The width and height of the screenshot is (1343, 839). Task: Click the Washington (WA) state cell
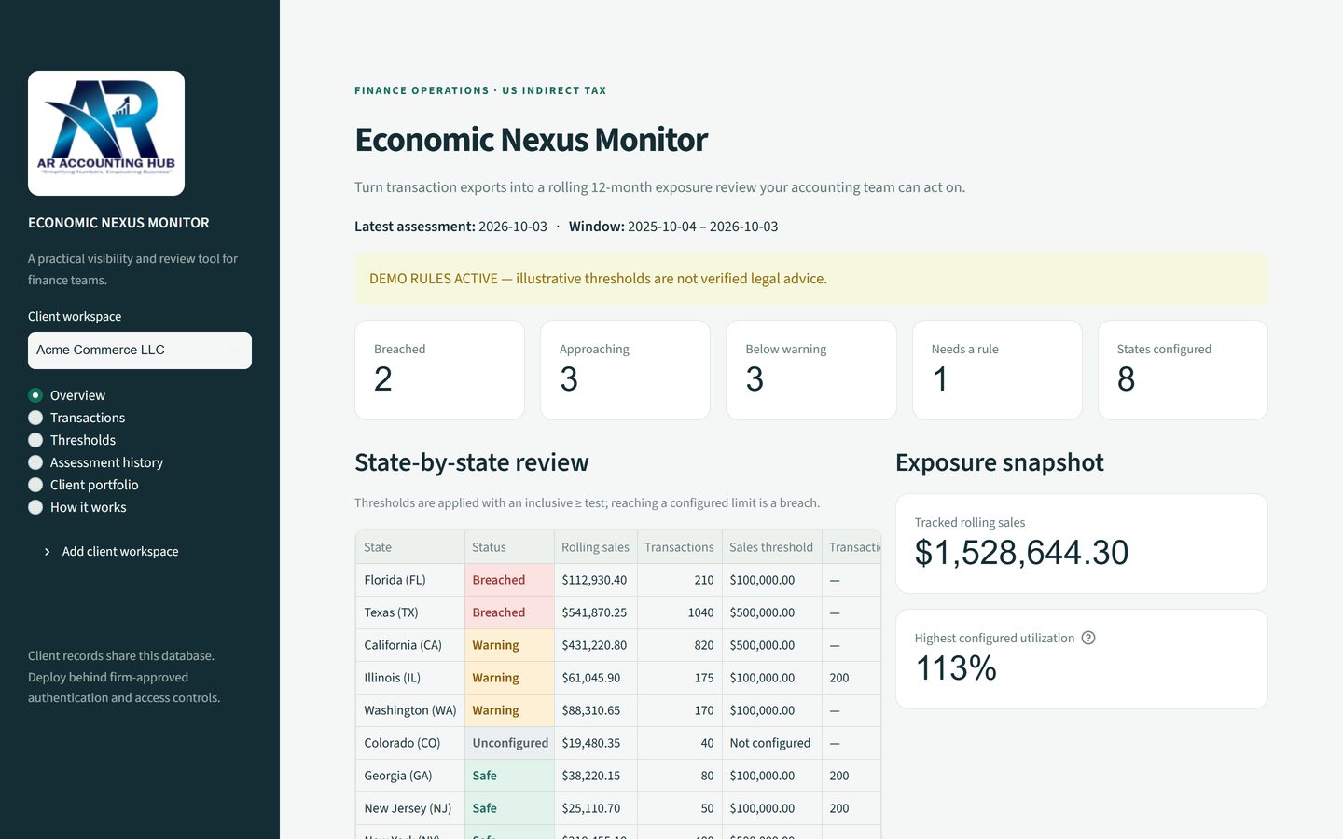410,710
